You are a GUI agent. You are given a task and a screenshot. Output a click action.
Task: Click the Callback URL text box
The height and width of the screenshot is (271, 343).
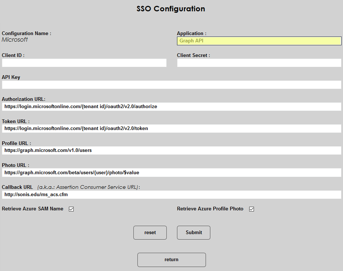(x=171, y=195)
